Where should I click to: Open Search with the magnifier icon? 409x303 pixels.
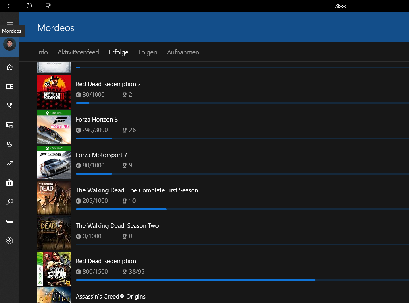10,202
